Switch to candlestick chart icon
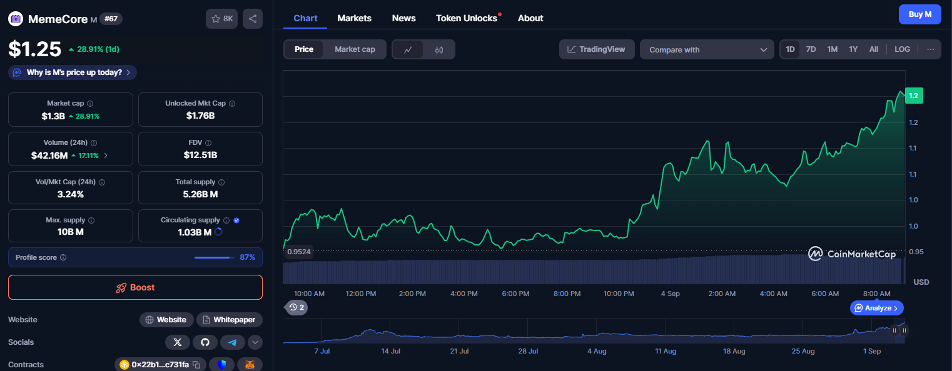Viewport: 952px width, 371px height. 439,50
